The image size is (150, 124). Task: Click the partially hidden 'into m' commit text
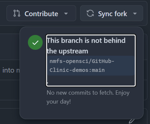point(11,70)
